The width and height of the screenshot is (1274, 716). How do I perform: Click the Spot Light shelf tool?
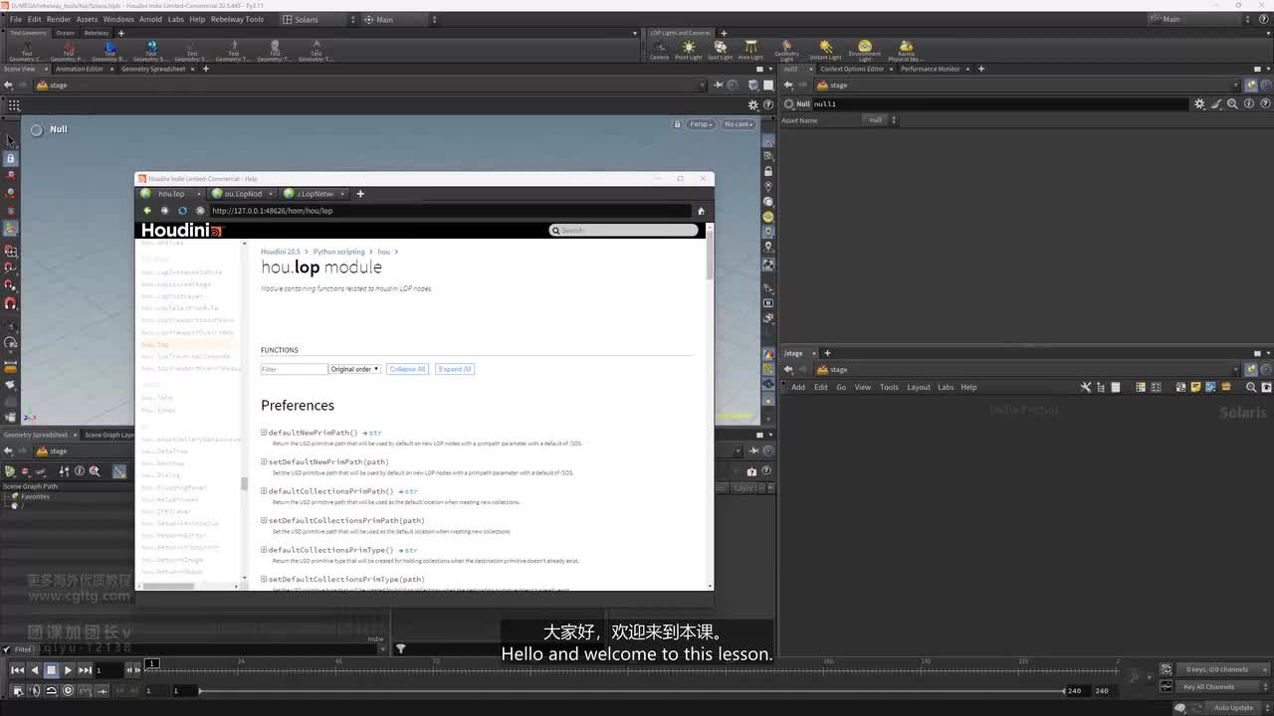point(720,50)
